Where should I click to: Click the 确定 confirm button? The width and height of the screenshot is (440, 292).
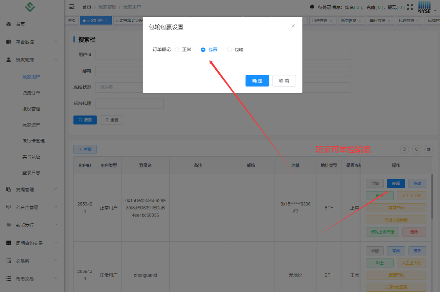point(257,81)
